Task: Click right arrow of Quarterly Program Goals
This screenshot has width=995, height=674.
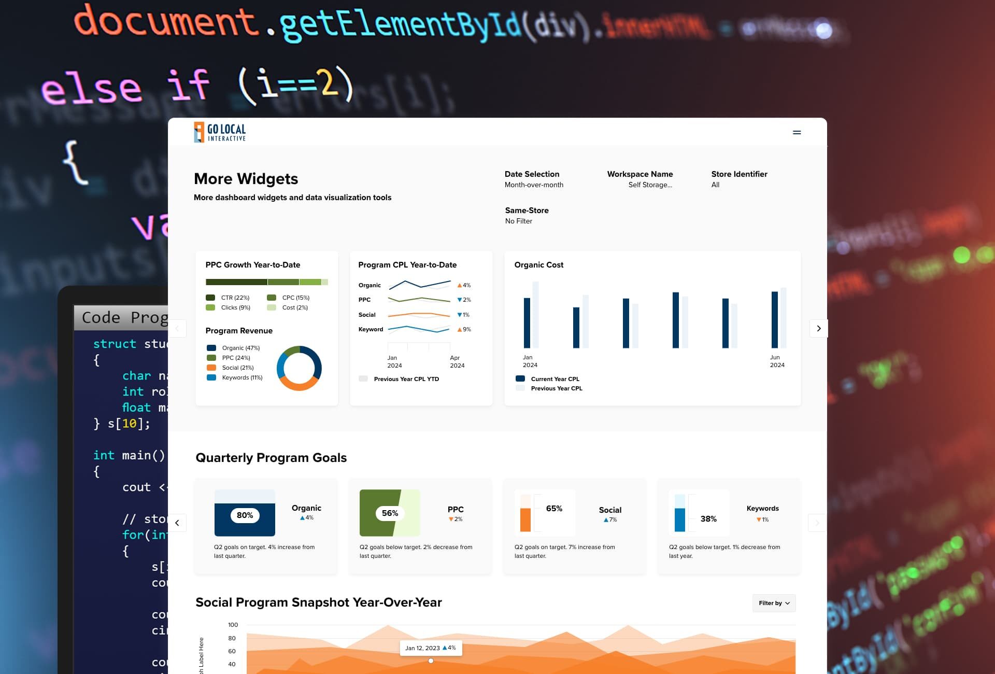Action: (817, 523)
